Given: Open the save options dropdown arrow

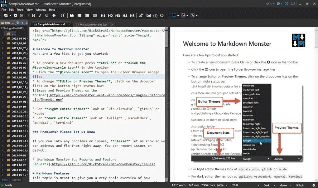Looking at the screenshot, I should tap(10, 16).
